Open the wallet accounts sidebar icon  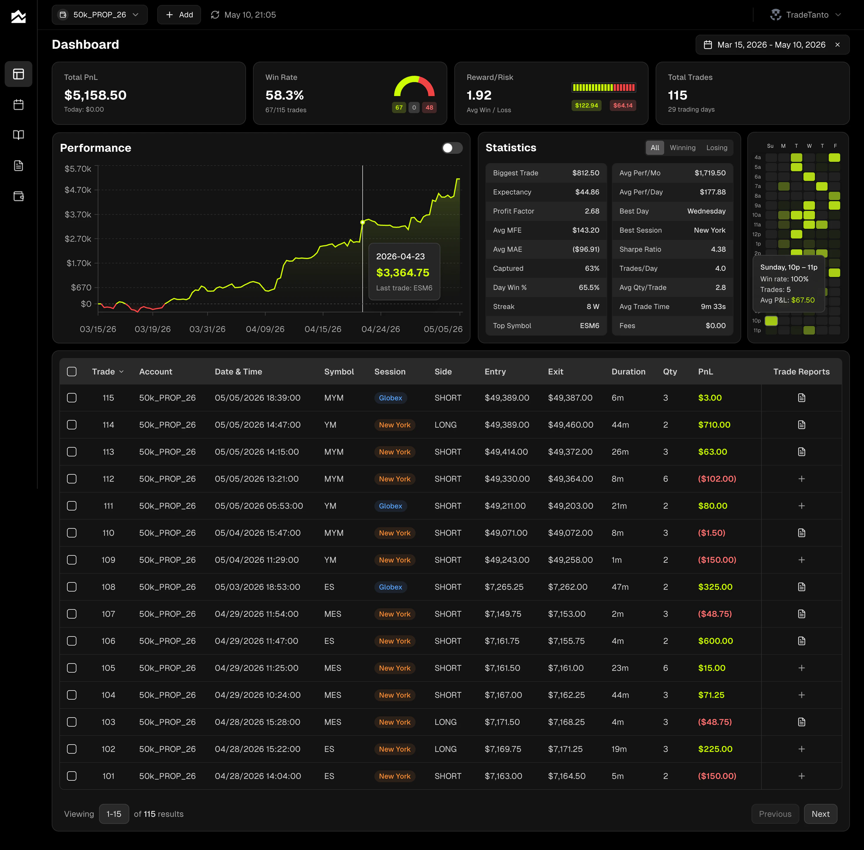pyautogui.click(x=18, y=196)
